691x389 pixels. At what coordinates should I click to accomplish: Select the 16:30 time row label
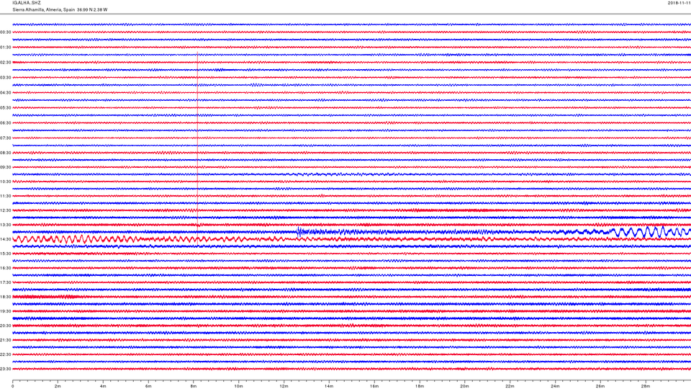click(x=5, y=268)
